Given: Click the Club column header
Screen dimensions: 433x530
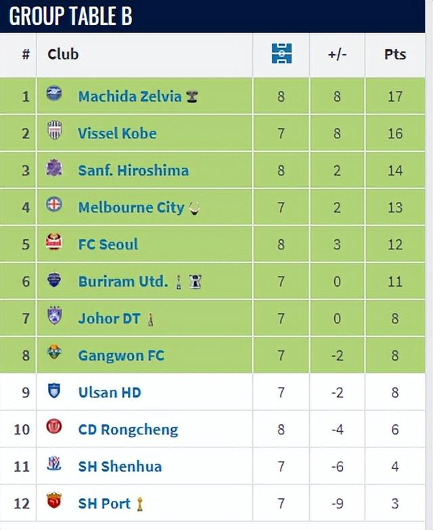Looking at the screenshot, I should pyautogui.click(x=63, y=54).
